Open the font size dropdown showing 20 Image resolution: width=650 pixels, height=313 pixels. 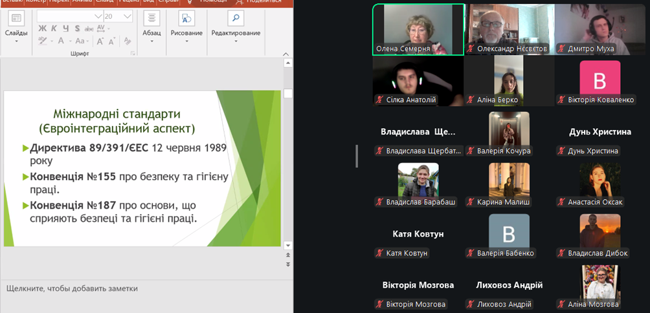(127, 16)
